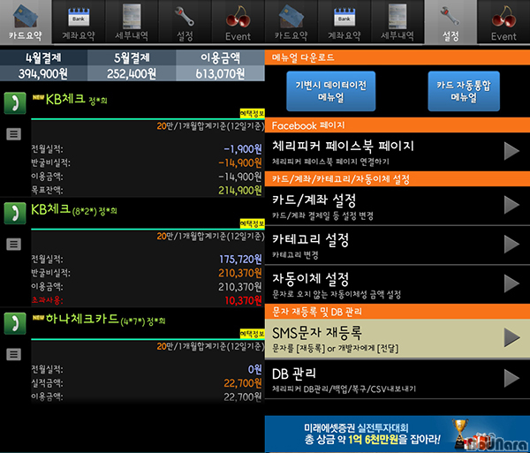Open Event cherry tab in right screen

(x=503, y=22)
